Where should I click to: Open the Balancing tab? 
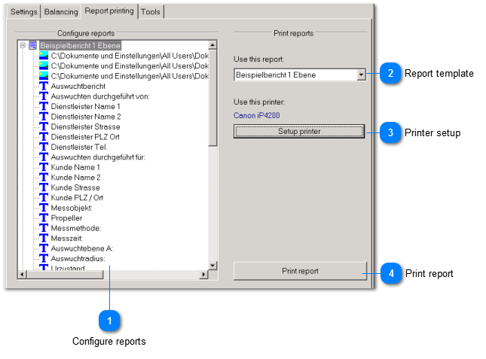61,12
